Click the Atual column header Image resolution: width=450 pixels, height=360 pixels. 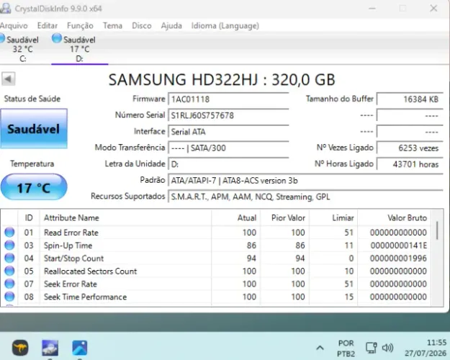pyautogui.click(x=236, y=218)
